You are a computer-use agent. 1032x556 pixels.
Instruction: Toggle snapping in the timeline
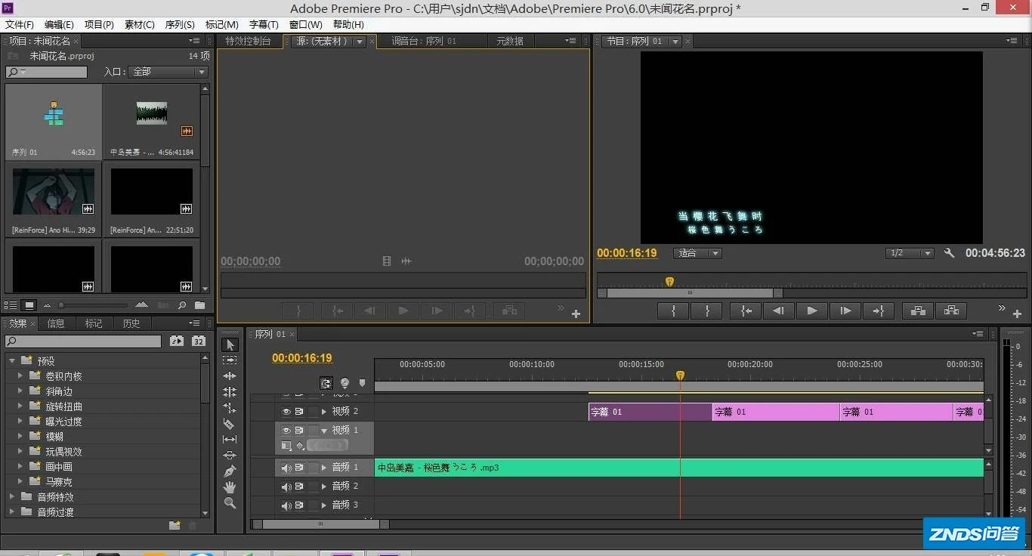(326, 383)
